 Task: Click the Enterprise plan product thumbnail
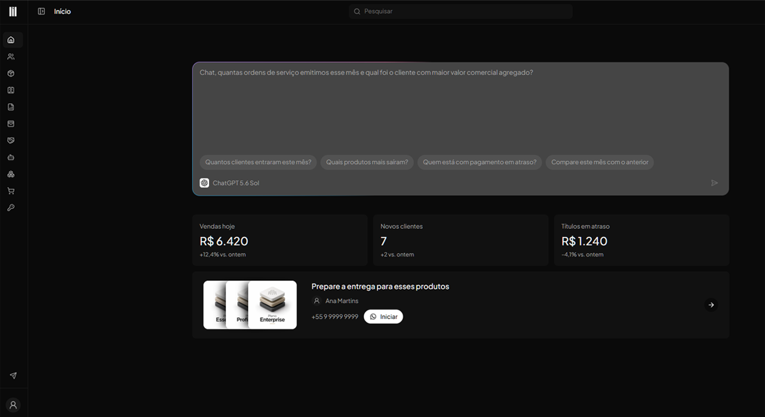272,305
